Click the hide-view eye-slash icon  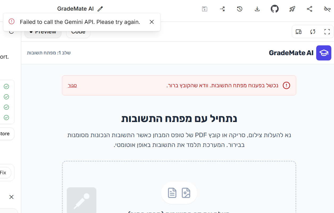click(x=327, y=9)
